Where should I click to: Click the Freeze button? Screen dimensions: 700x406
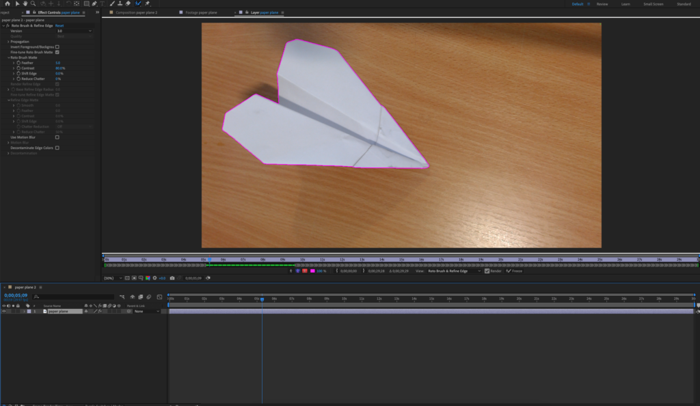pos(514,271)
